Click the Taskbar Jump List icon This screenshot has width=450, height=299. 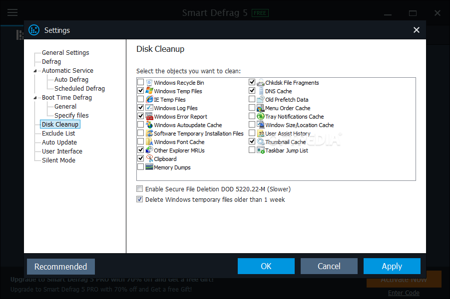(261, 150)
